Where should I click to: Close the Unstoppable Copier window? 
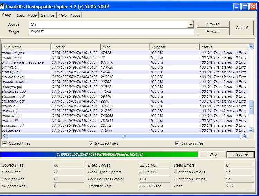coord(253,7)
